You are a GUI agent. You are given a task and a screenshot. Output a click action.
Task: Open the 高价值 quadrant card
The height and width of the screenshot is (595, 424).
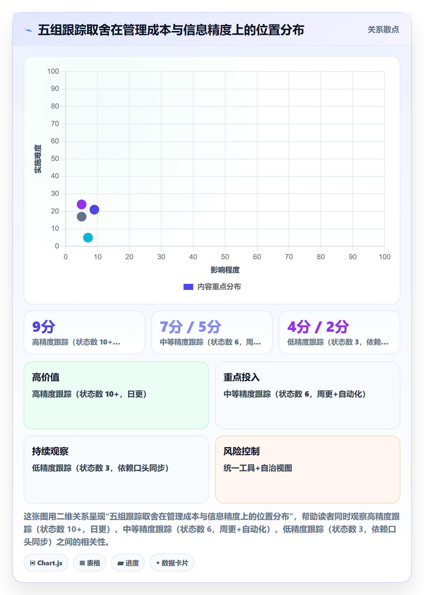point(116,395)
